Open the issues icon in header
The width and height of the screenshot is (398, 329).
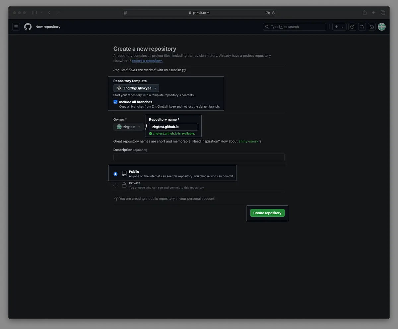(352, 27)
